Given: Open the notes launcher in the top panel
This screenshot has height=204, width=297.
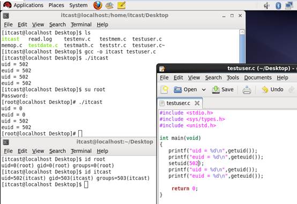Looking at the screenshot, I should point(121,5).
